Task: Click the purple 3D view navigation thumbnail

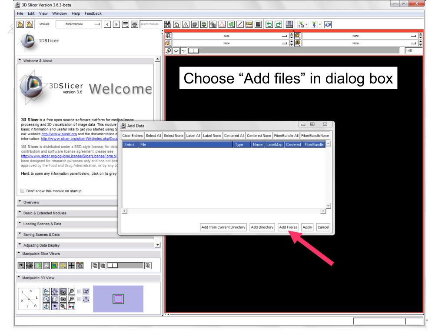Action: pos(118,299)
